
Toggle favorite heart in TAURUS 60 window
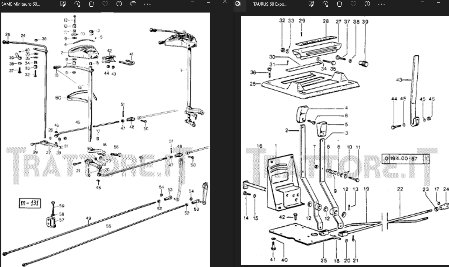pos(353,4)
